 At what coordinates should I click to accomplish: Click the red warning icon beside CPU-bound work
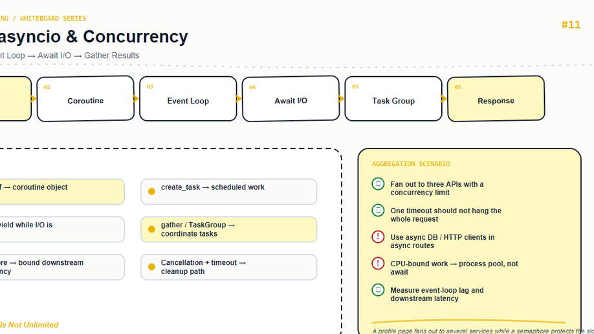pos(378,264)
